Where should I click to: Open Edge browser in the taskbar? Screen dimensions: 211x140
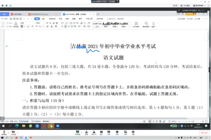(x=17, y=126)
